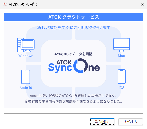Click the 'iOS' label text
This screenshot has height=129, width=147.
click(x=122, y=88)
